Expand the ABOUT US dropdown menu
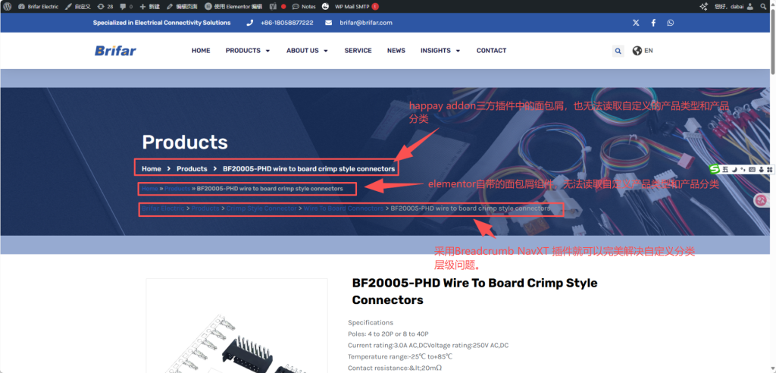The height and width of the screenshot is (373, 776). click(306, 51)
